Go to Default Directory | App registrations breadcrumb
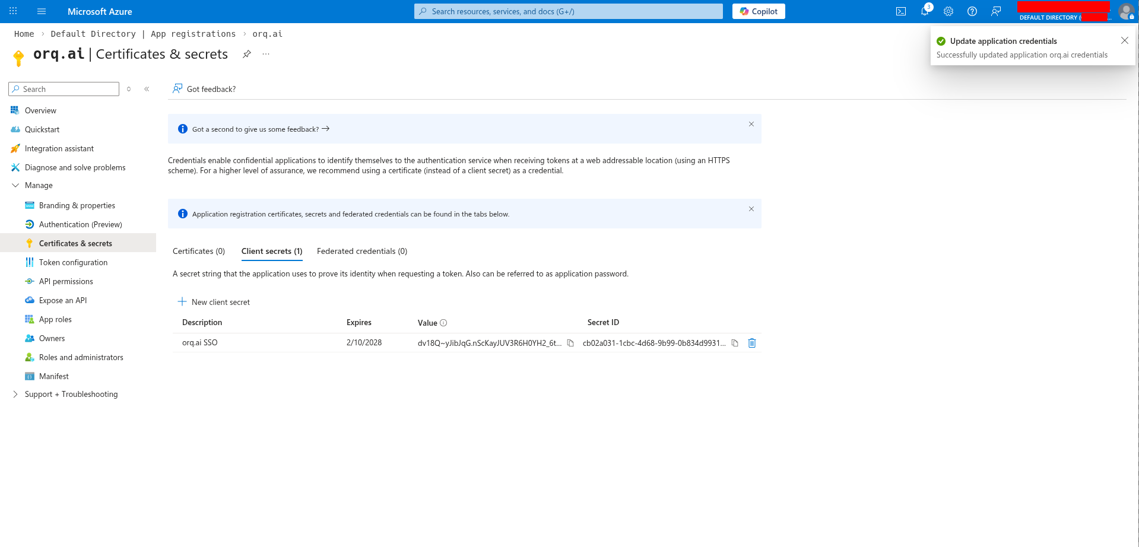Image resolution: width=1139 pixels, height=547 pixels. point(143,34)
